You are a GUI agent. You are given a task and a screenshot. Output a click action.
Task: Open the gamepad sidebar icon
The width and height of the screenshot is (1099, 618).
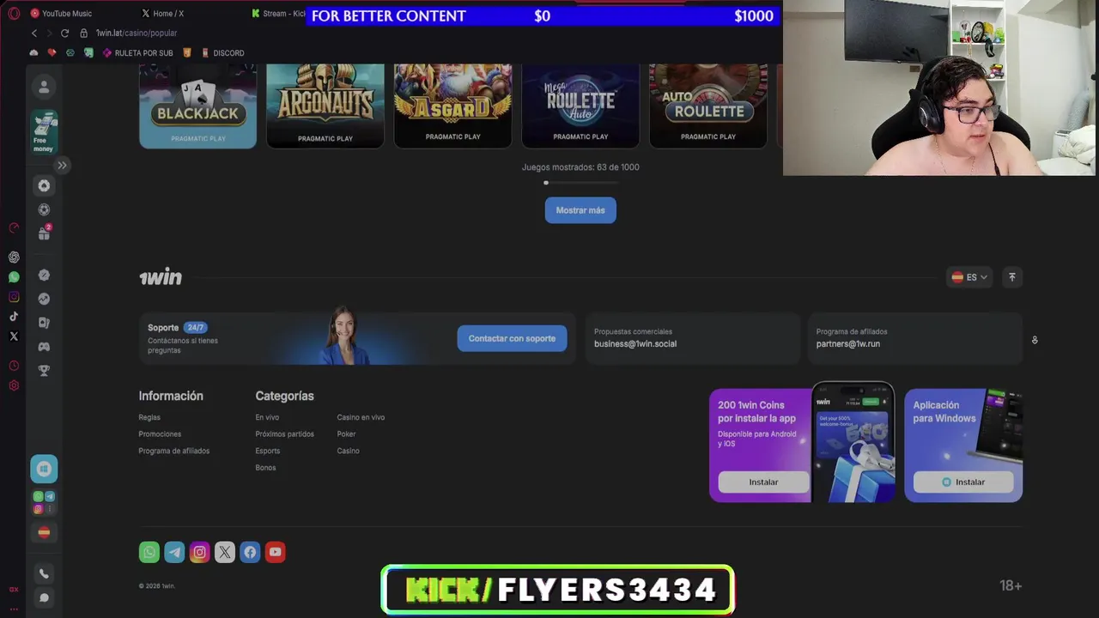[x=44, y=347]
